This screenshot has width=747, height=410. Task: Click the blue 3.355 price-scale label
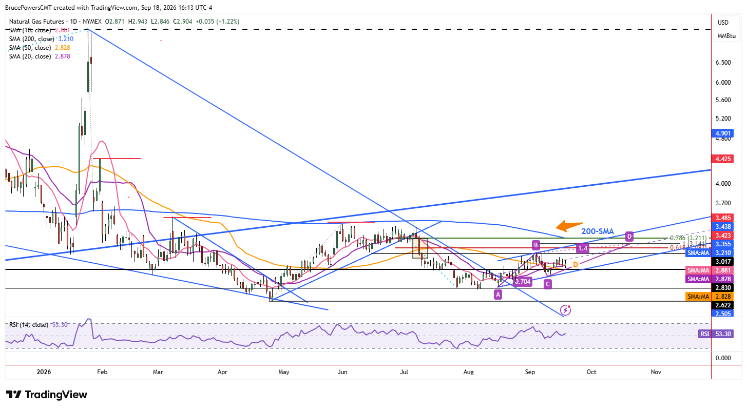723,244
